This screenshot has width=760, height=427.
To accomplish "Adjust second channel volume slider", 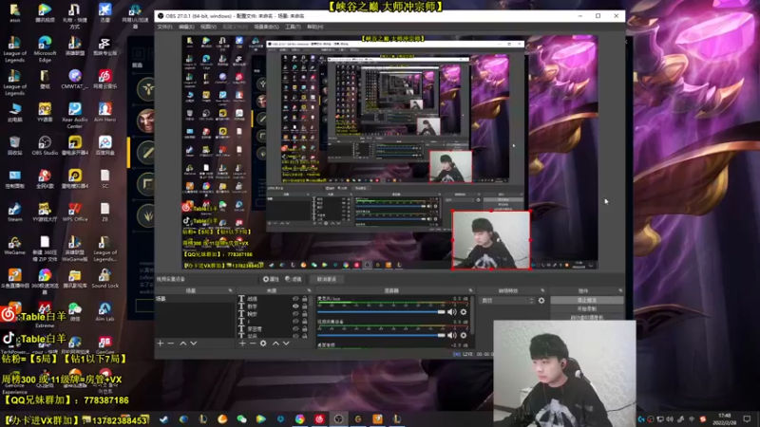I will pos(381,335).
